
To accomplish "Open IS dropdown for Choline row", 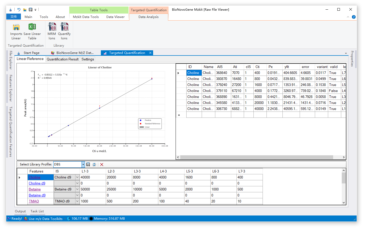I will (x=77, y=177).
